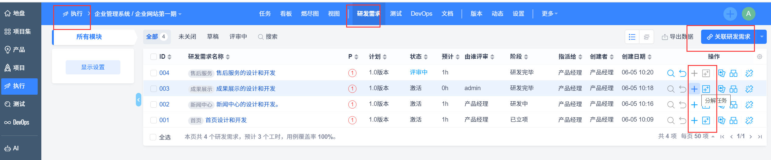Open the 成果展示的设计和开发 story link
Viewport: 771px width, 160px height.
pyautogui.click(x=246, y=89)
